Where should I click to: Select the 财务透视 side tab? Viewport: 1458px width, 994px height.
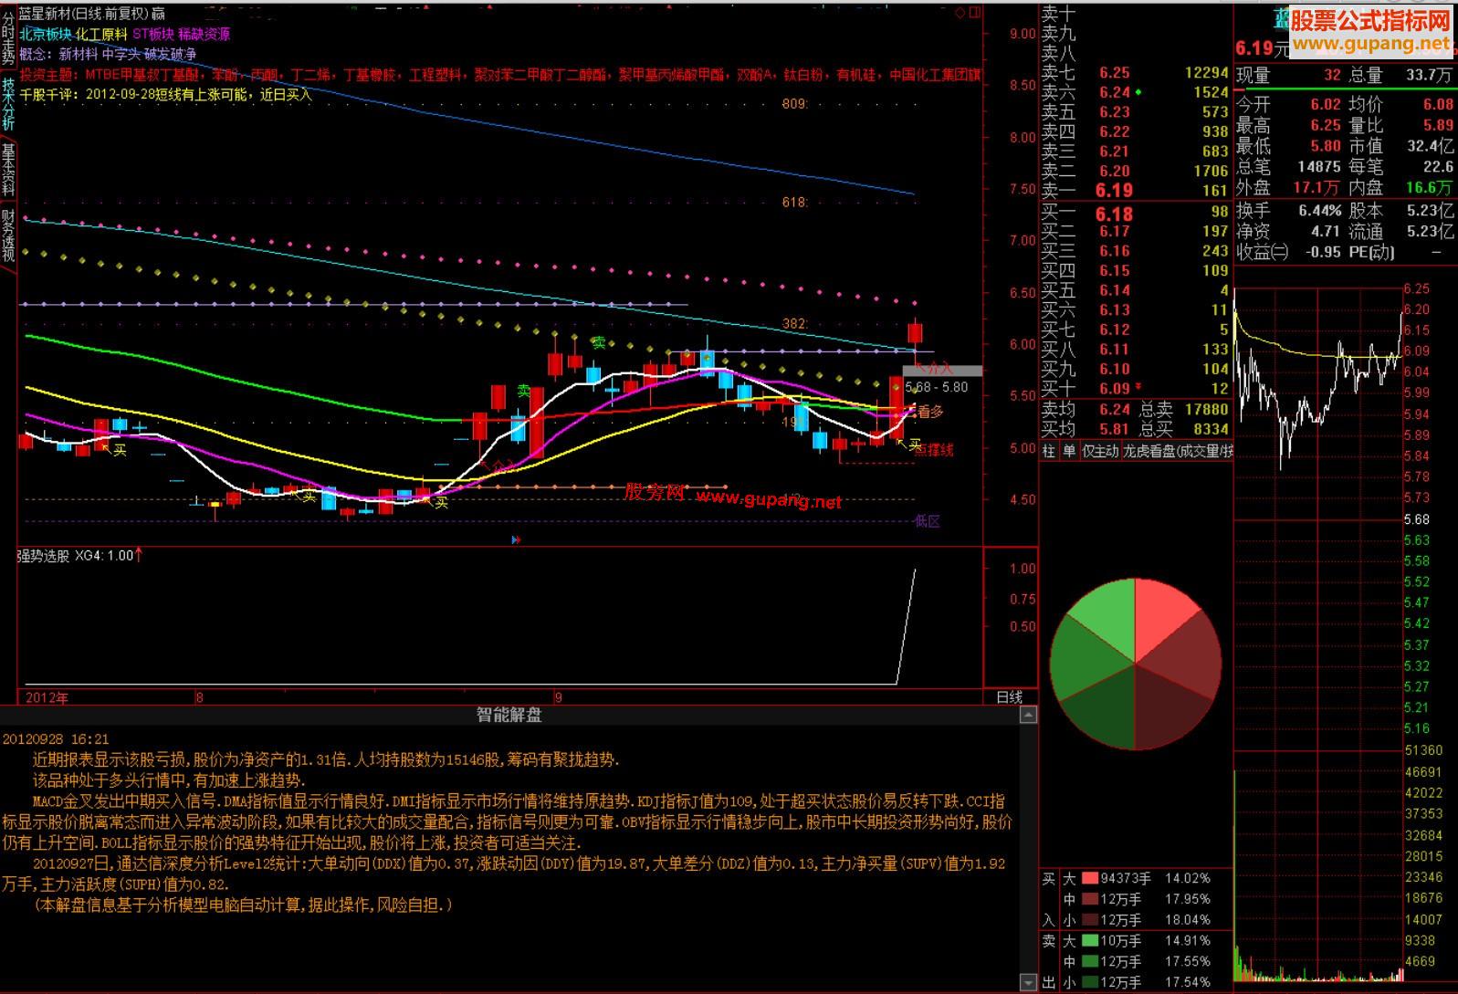click(x=8, y=235)
